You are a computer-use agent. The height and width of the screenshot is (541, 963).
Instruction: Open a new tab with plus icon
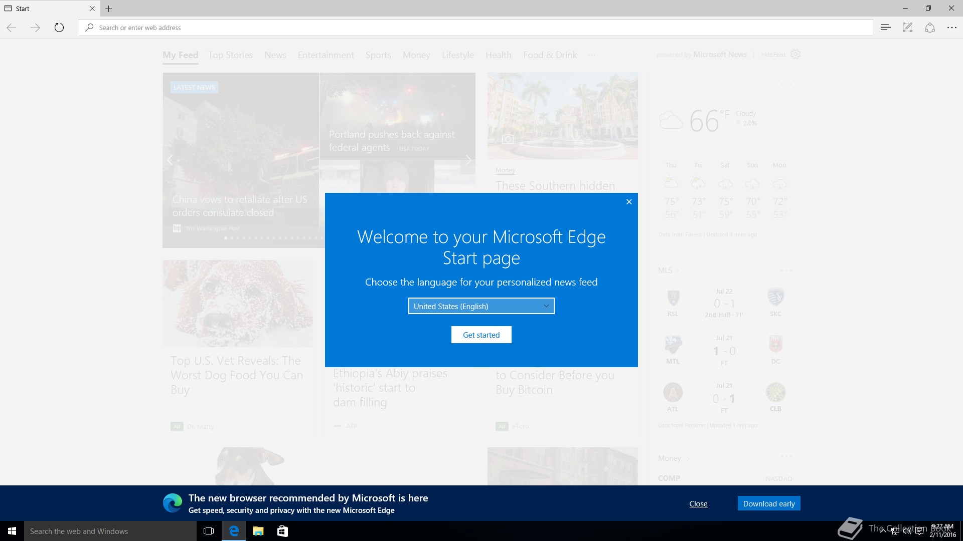(108, 9)
